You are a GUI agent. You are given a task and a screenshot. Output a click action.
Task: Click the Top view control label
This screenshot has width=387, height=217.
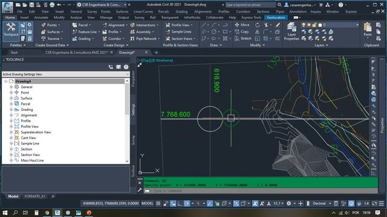click(146, 60)
